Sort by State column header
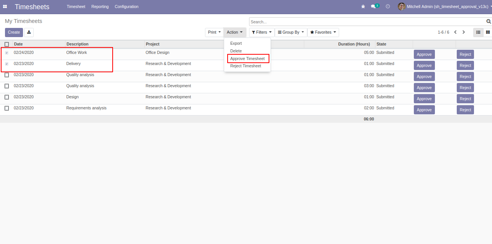 [394, 44]
